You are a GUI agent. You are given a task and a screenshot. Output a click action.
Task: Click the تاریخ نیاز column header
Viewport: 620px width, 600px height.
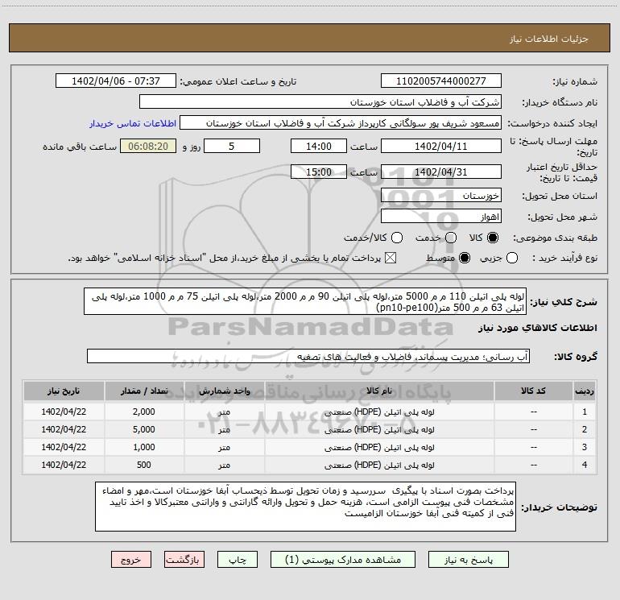(64, 391)
